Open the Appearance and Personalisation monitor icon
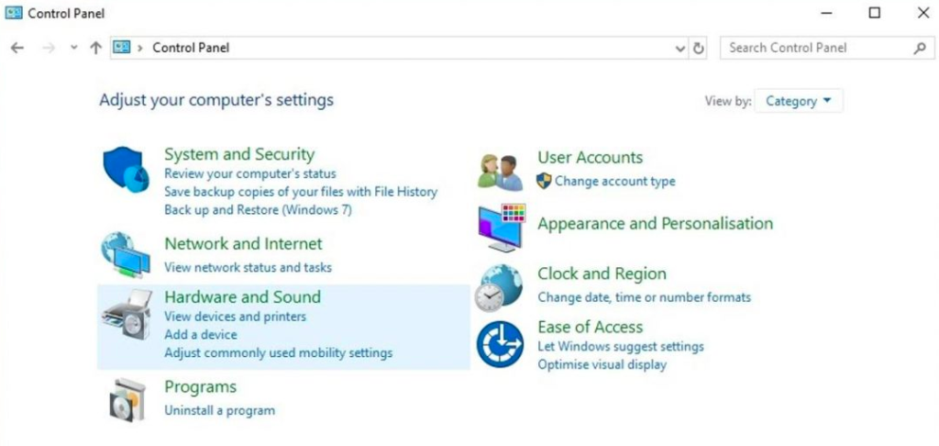 (x=502, y=228)
